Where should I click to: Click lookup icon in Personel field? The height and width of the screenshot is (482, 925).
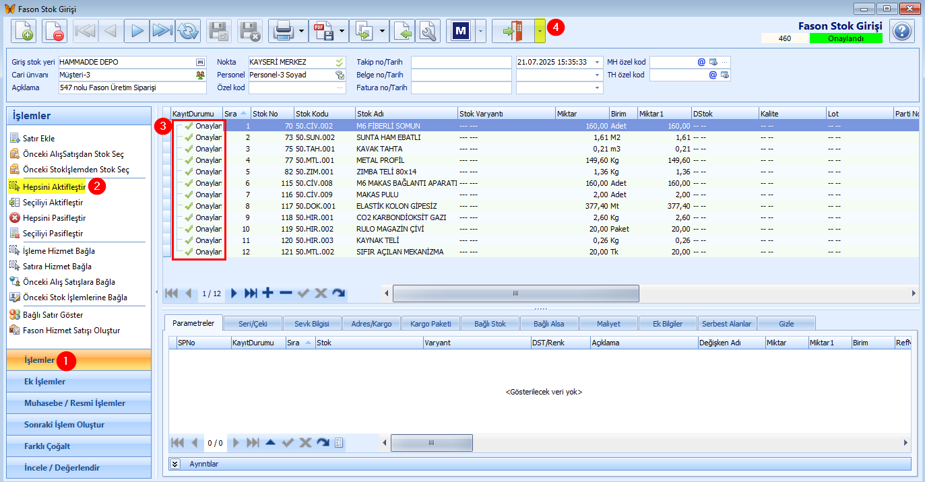340,75
